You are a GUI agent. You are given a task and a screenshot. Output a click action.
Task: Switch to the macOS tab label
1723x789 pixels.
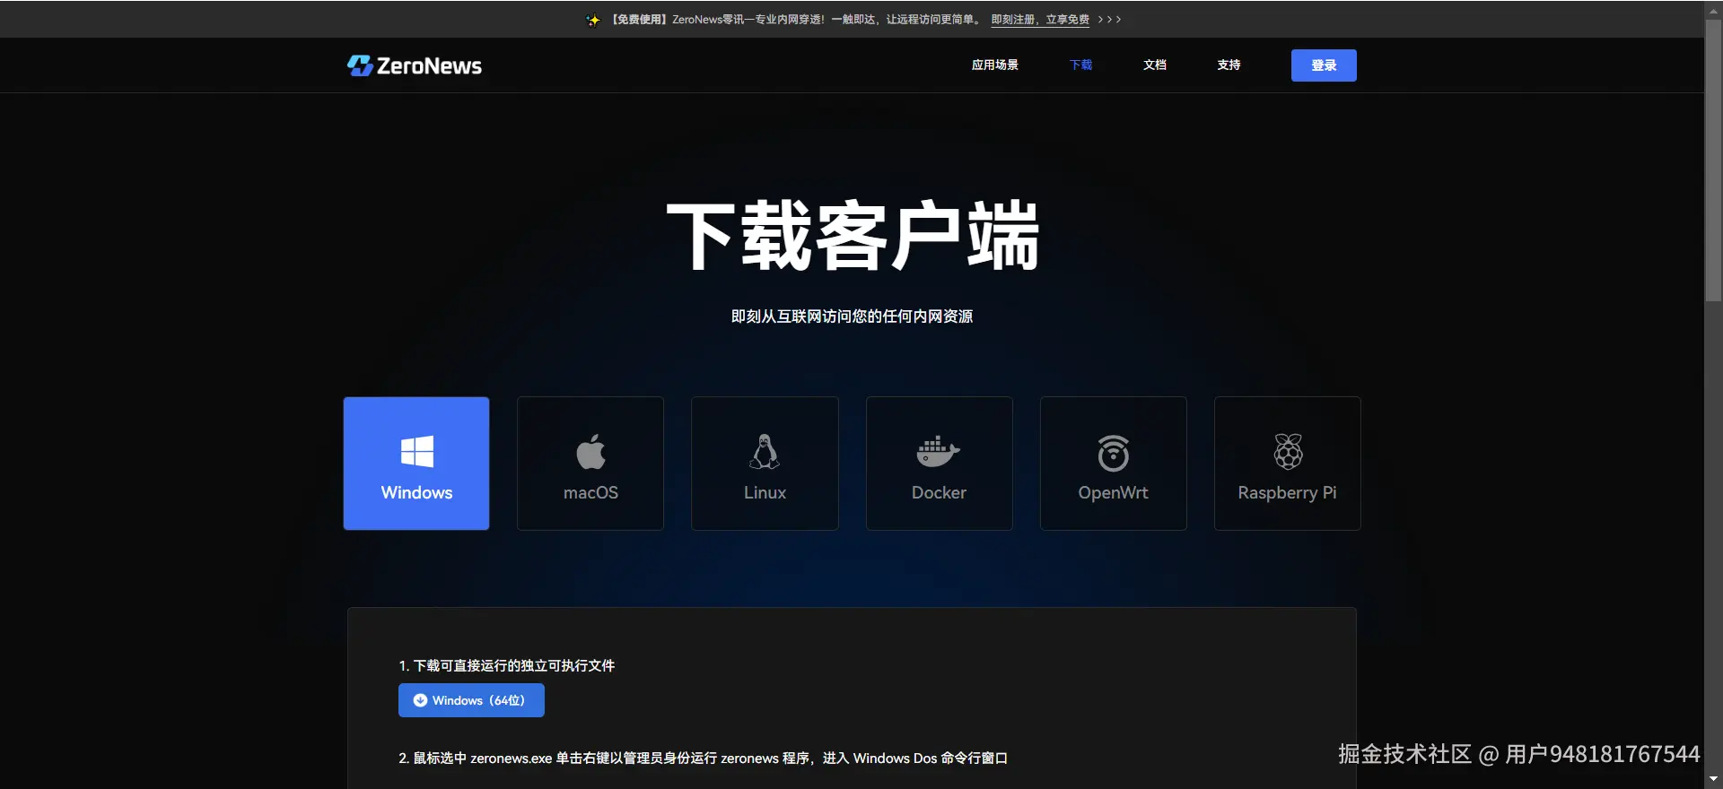590,493
